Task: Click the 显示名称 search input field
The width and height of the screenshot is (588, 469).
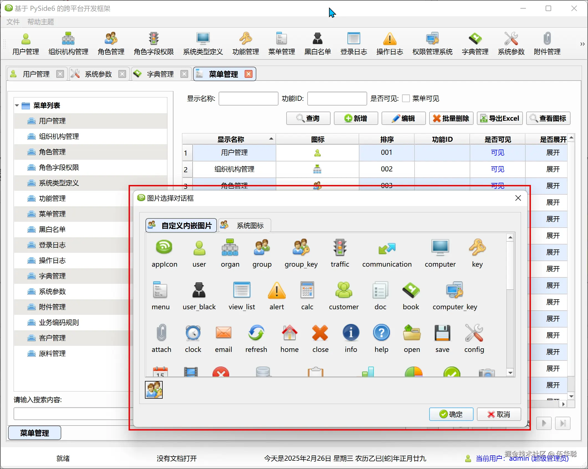Action: (248, 99)
